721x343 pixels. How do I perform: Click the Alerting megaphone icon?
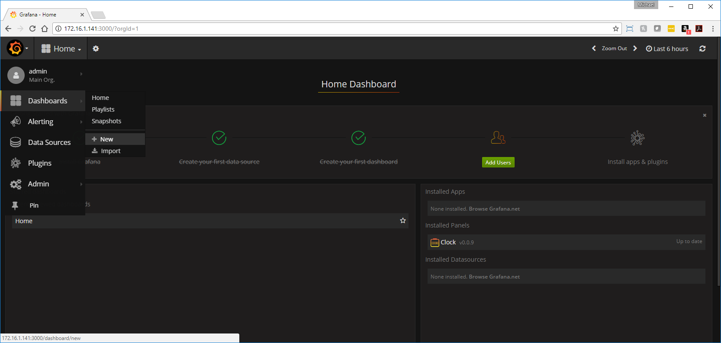[16, 122]
